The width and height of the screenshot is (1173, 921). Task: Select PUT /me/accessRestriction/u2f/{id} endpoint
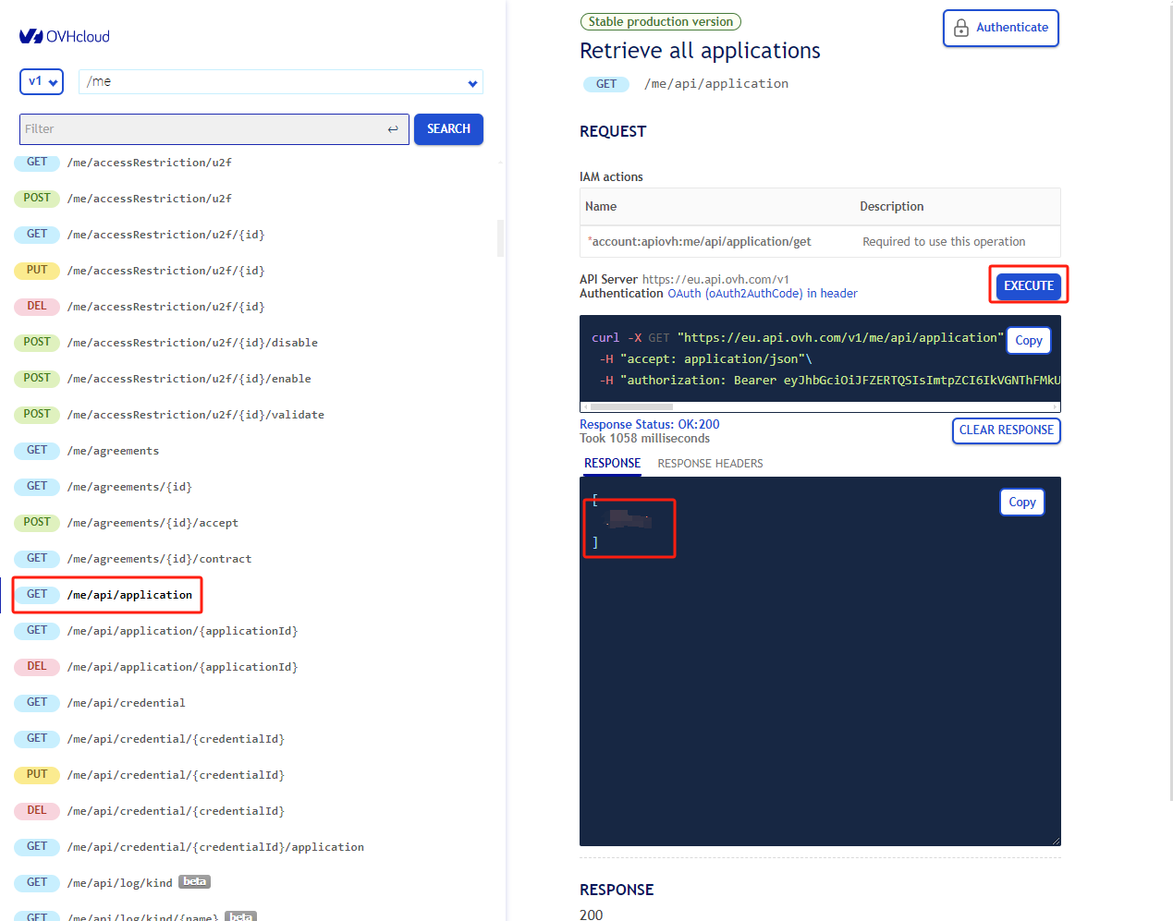(140, 271)
